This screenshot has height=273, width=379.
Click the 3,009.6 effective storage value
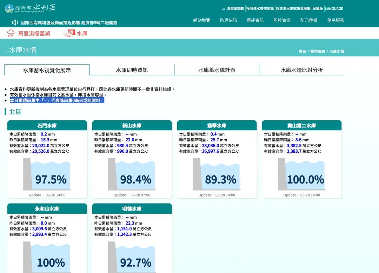pos(39,228)
